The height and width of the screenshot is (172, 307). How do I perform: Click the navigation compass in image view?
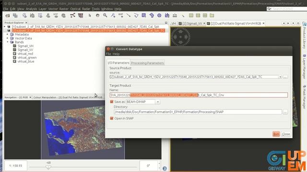[180, 37]
